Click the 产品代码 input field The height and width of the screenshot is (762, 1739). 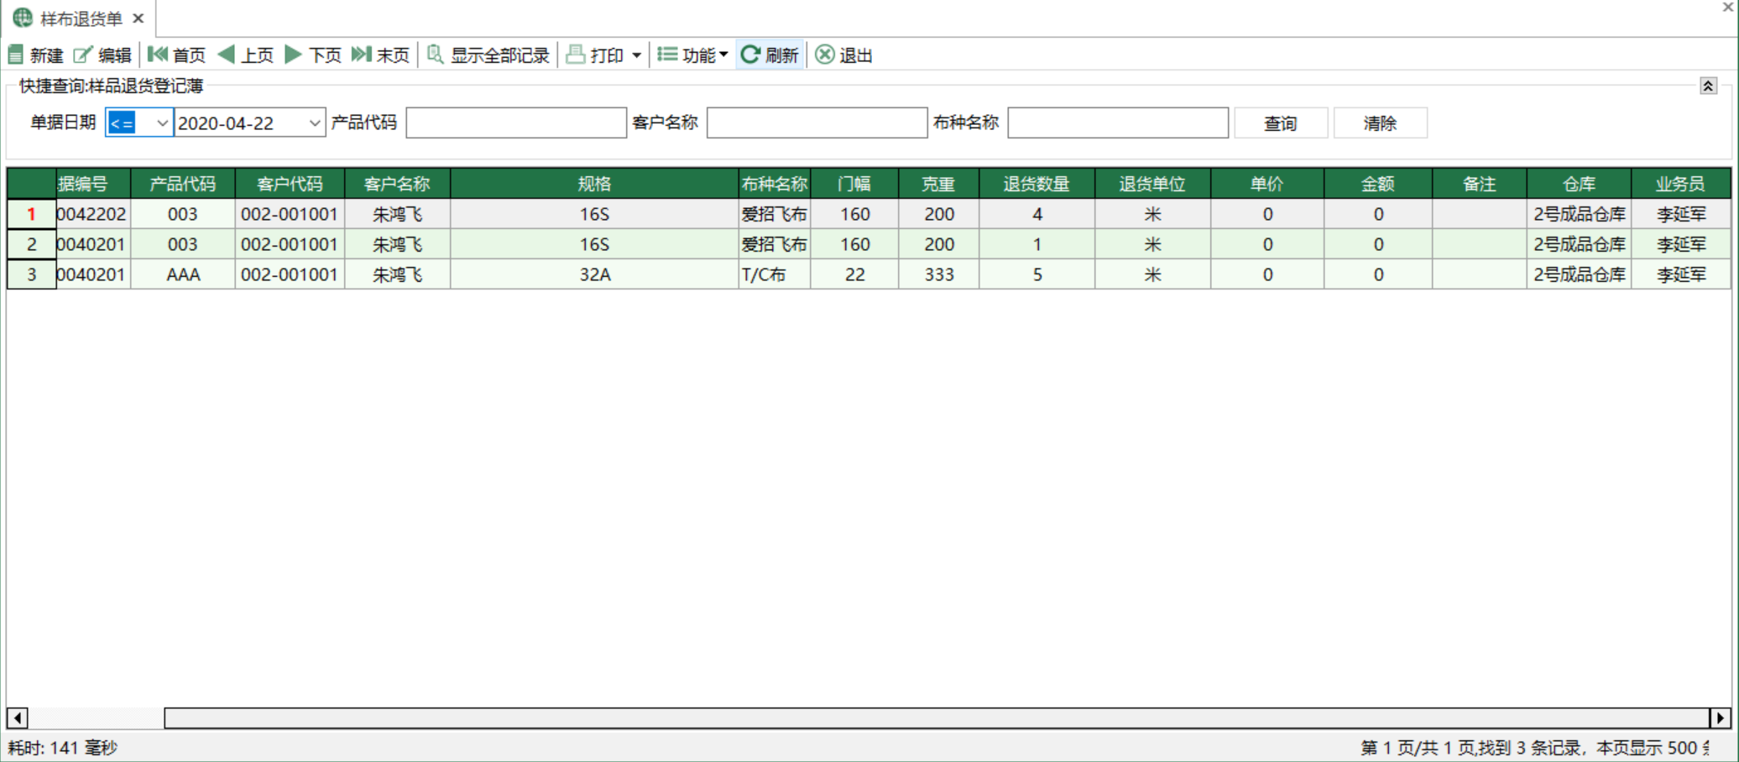[516, 123]
